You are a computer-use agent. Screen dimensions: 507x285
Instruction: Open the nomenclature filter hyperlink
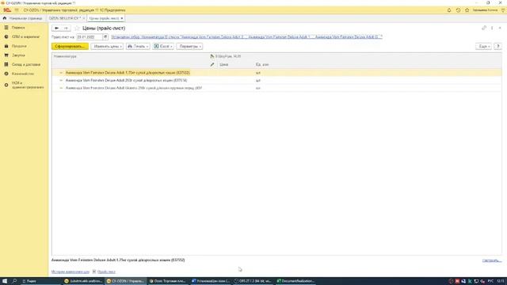[246, 37]
